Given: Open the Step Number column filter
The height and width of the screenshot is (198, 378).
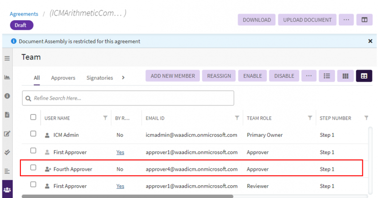Looking at the screenshot, I should pos(366,118).
